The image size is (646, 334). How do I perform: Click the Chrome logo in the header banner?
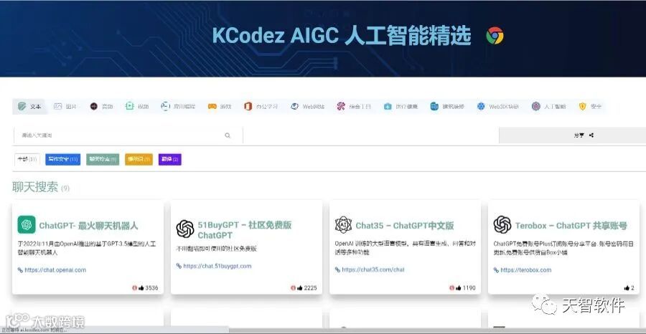495,36
